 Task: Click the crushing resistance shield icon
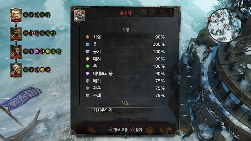point(88,96)
